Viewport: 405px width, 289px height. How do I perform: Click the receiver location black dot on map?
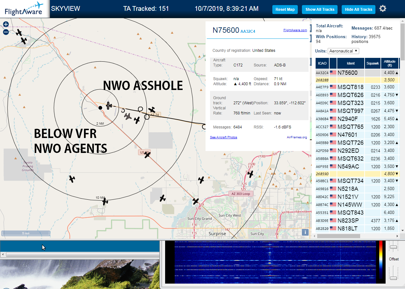pyautogui.click(x=100, y=108)
